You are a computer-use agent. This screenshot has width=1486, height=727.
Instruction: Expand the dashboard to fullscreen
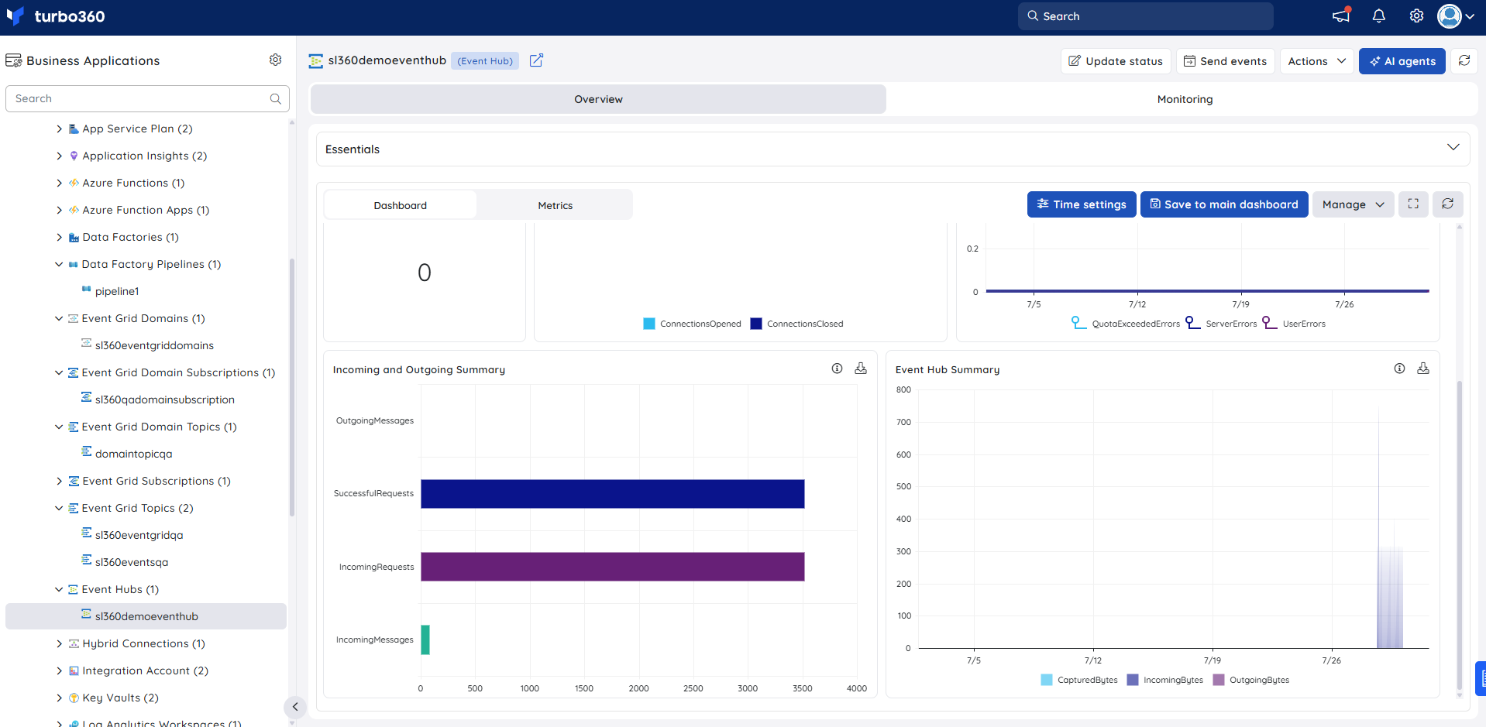pos(1413,204)
